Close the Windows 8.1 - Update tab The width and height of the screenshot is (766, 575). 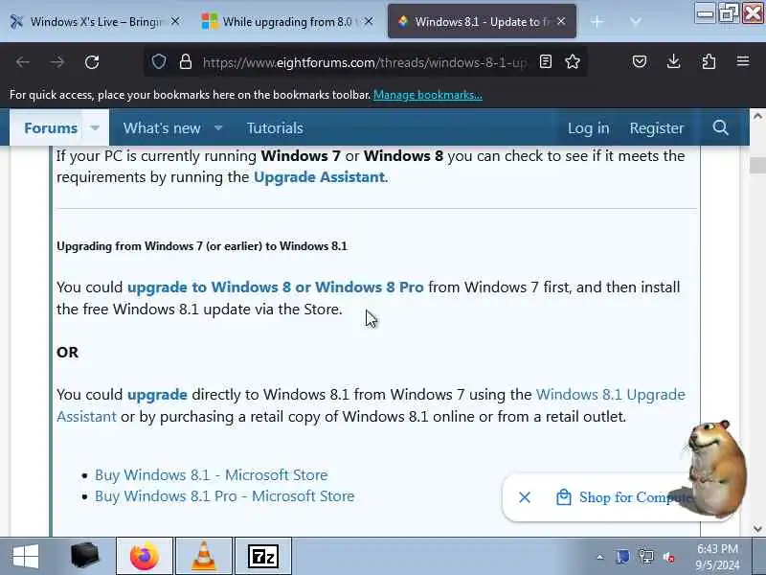[561, 21]
